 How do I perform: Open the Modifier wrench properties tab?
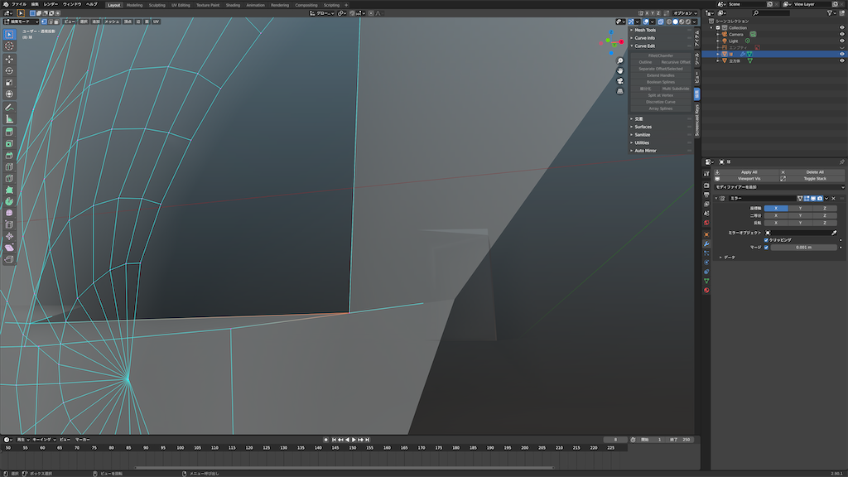[x=706, y=244]
